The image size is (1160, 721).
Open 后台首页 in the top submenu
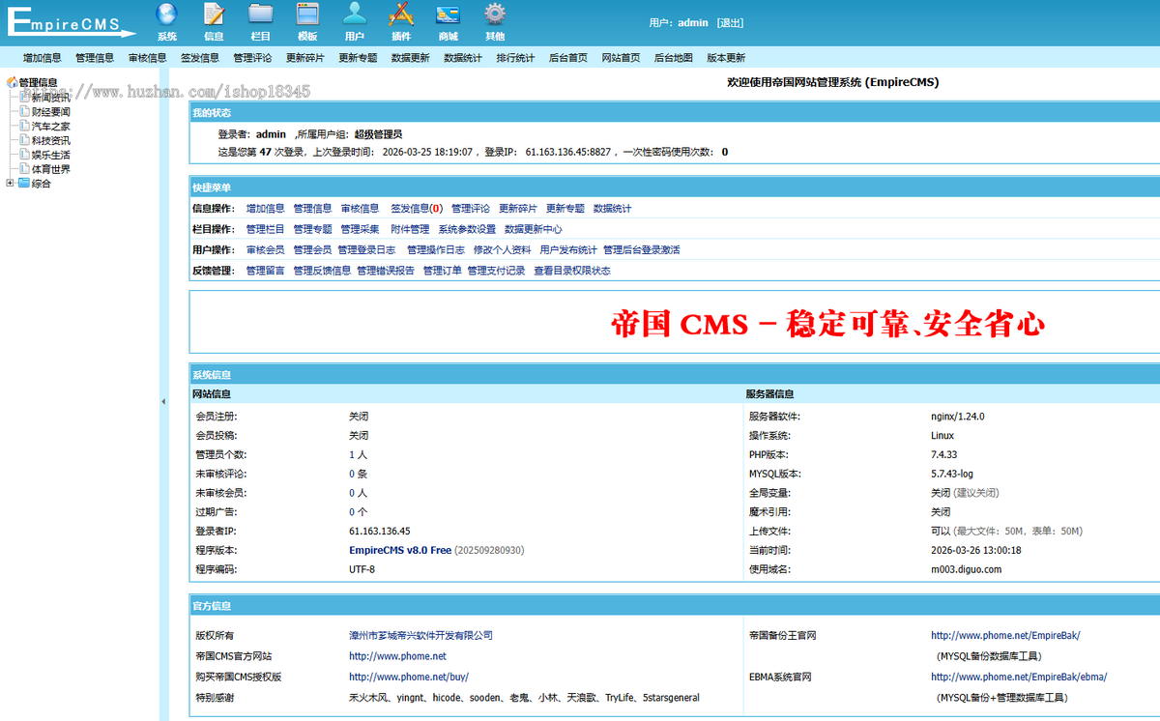pos(568,58)
